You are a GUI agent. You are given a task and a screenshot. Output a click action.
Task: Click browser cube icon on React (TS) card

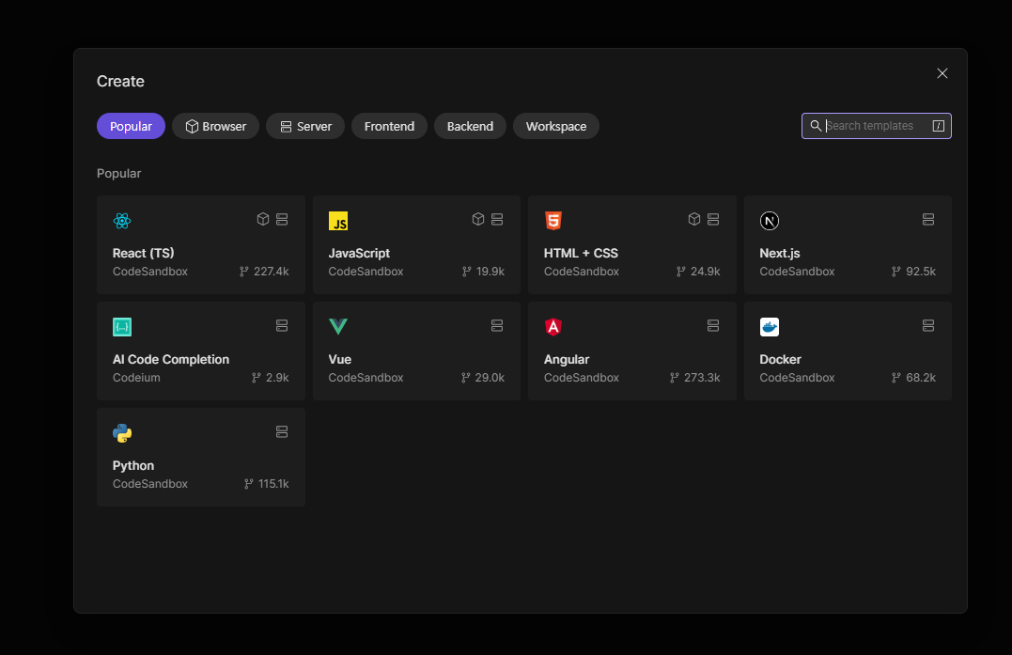(263, 219)
